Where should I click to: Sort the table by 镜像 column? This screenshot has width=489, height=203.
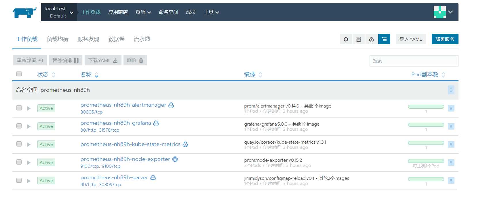(x=253, y=75)
